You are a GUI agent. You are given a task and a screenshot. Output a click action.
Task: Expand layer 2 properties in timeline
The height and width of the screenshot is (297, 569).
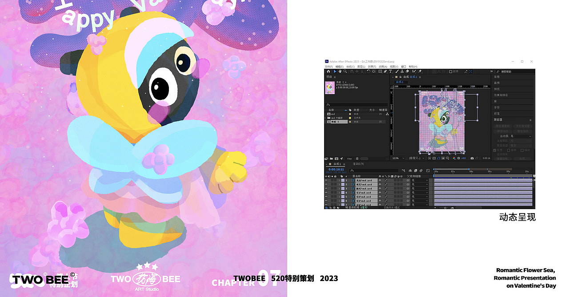pyautogui.click(x=339, y=184)
